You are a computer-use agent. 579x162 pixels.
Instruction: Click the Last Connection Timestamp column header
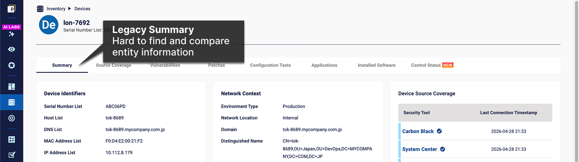coord(509,113)
